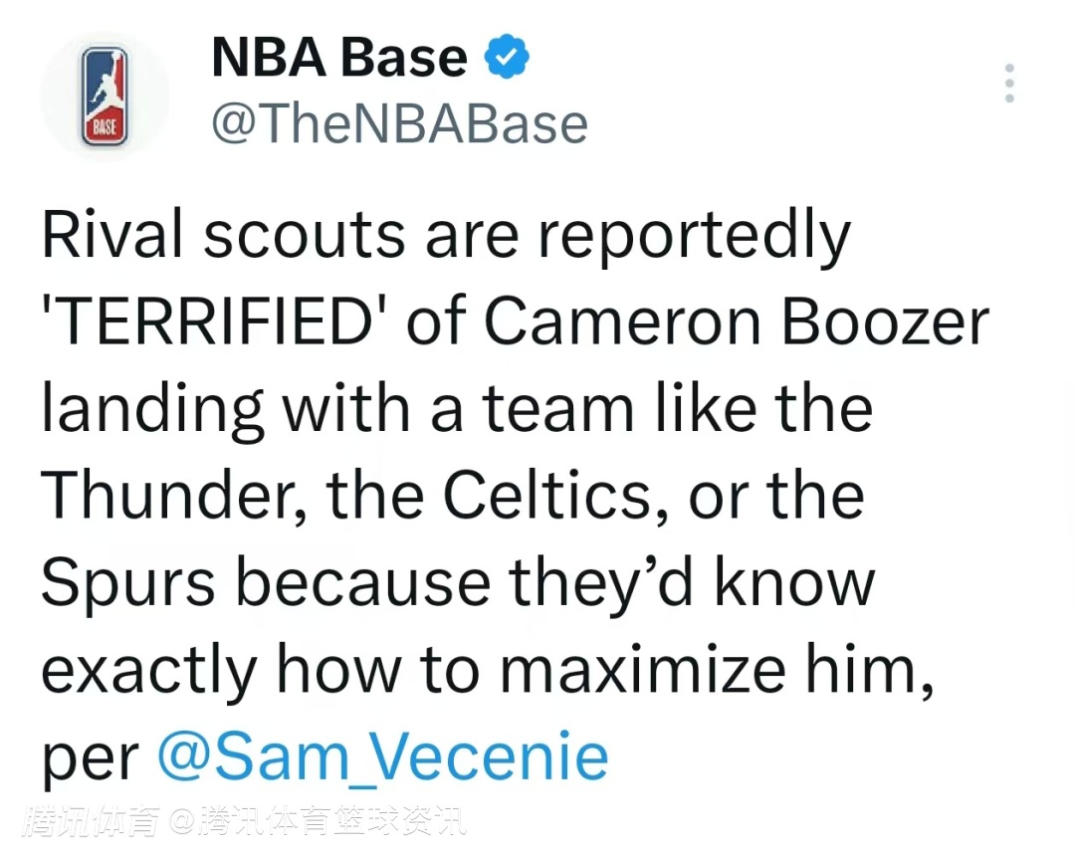Click the NBA Base display name

pos(339,60)
